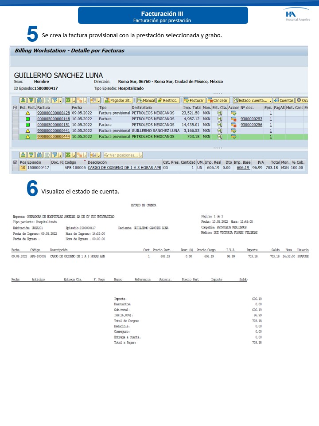Click sort ascending icon in invoices toolbar

[23, 100]
